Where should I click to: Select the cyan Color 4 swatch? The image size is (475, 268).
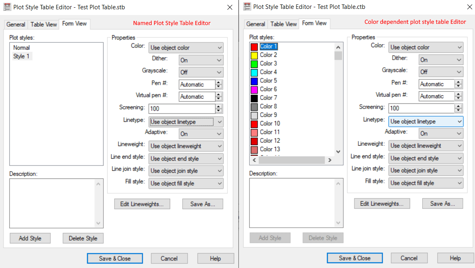click(254, 72)
